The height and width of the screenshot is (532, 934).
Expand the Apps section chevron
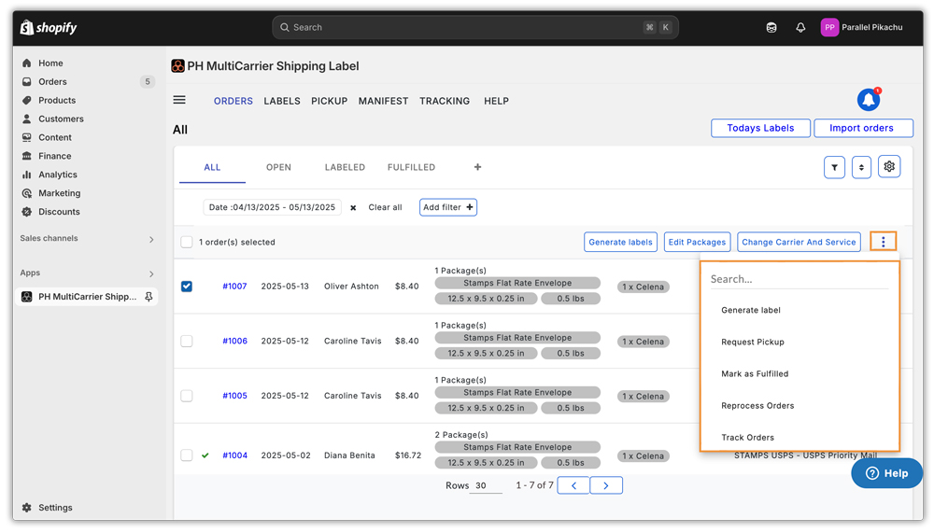coord(151,273)
